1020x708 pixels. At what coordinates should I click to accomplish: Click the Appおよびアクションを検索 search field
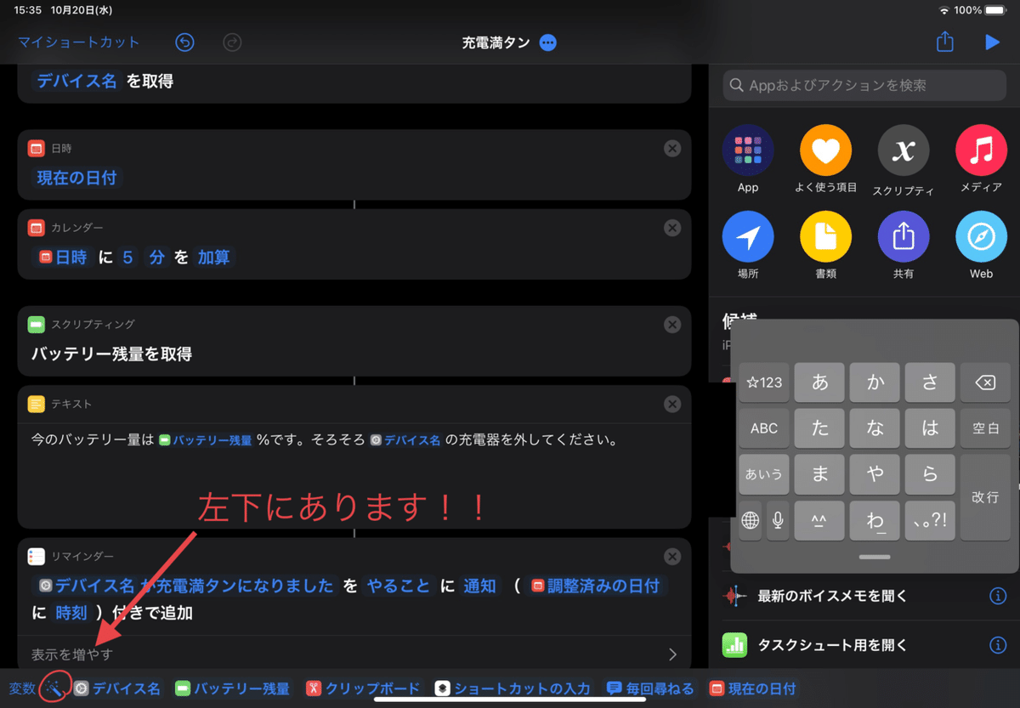(864, 85)
